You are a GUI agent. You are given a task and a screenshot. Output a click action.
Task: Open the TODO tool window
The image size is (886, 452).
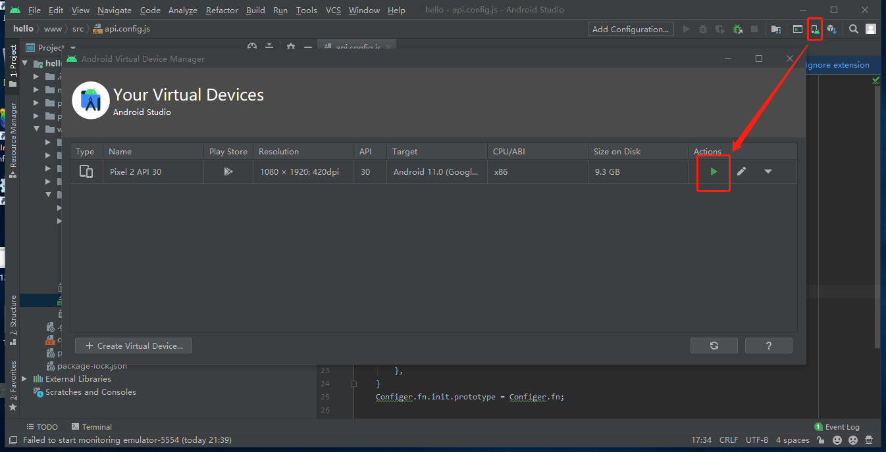click(42, 427)
